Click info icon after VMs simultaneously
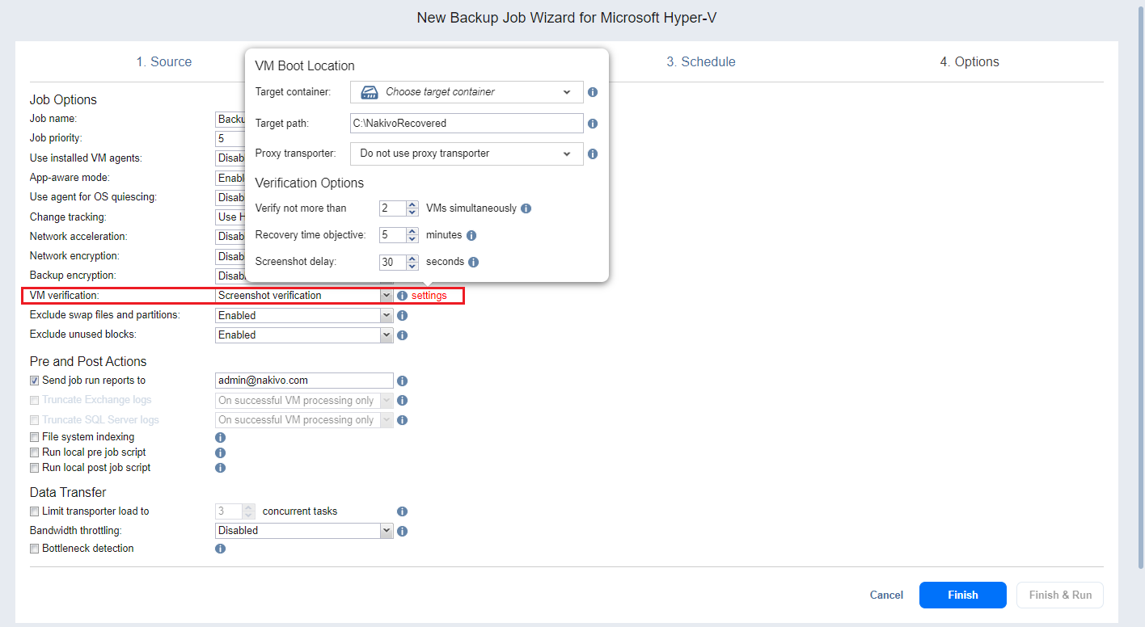This screenshot has width=1145, height=627. (x=526, y=208)
